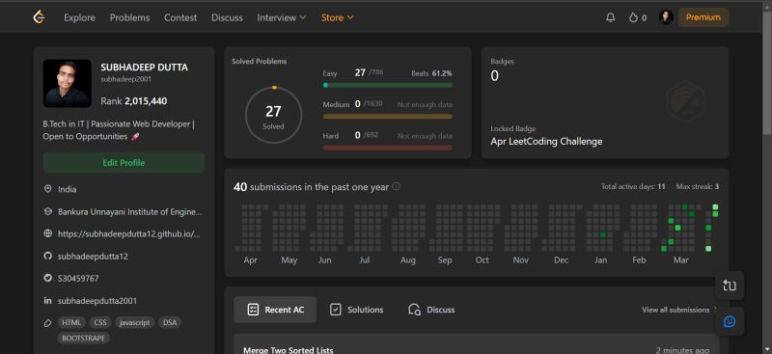Click the graduation cap school icon
This screenshot has width=772, height=354.
(x=47, y=211)
